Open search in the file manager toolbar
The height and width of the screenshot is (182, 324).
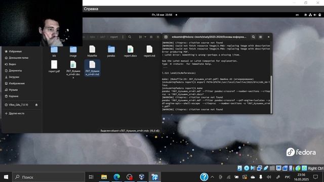[x=130, y=37]
